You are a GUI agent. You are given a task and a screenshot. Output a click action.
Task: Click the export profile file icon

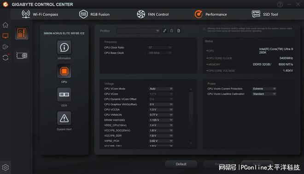179,31
